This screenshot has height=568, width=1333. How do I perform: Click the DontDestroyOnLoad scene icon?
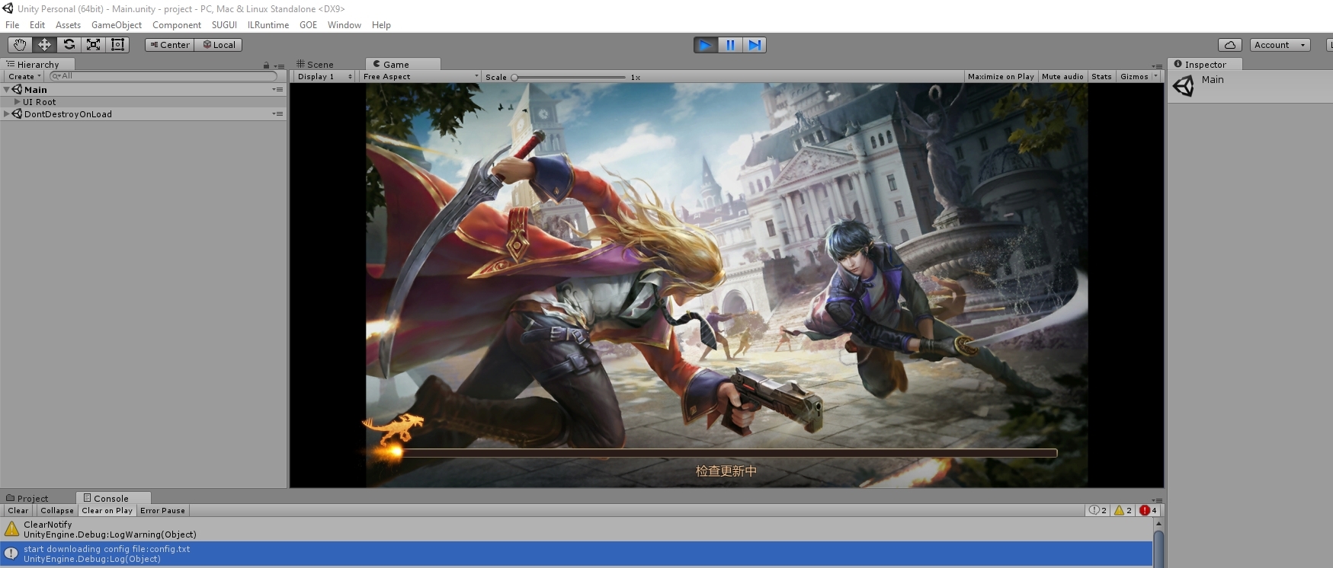coord(17,113)
